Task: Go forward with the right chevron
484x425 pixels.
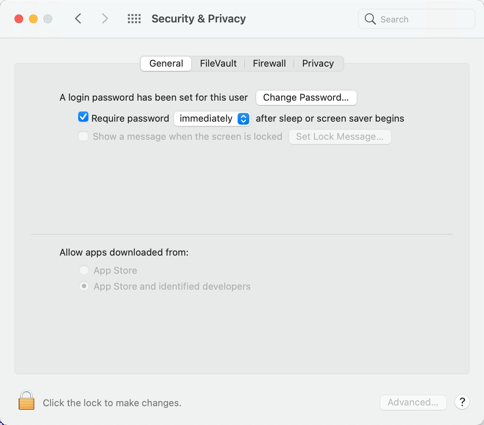Action: [x=105, y=18]
